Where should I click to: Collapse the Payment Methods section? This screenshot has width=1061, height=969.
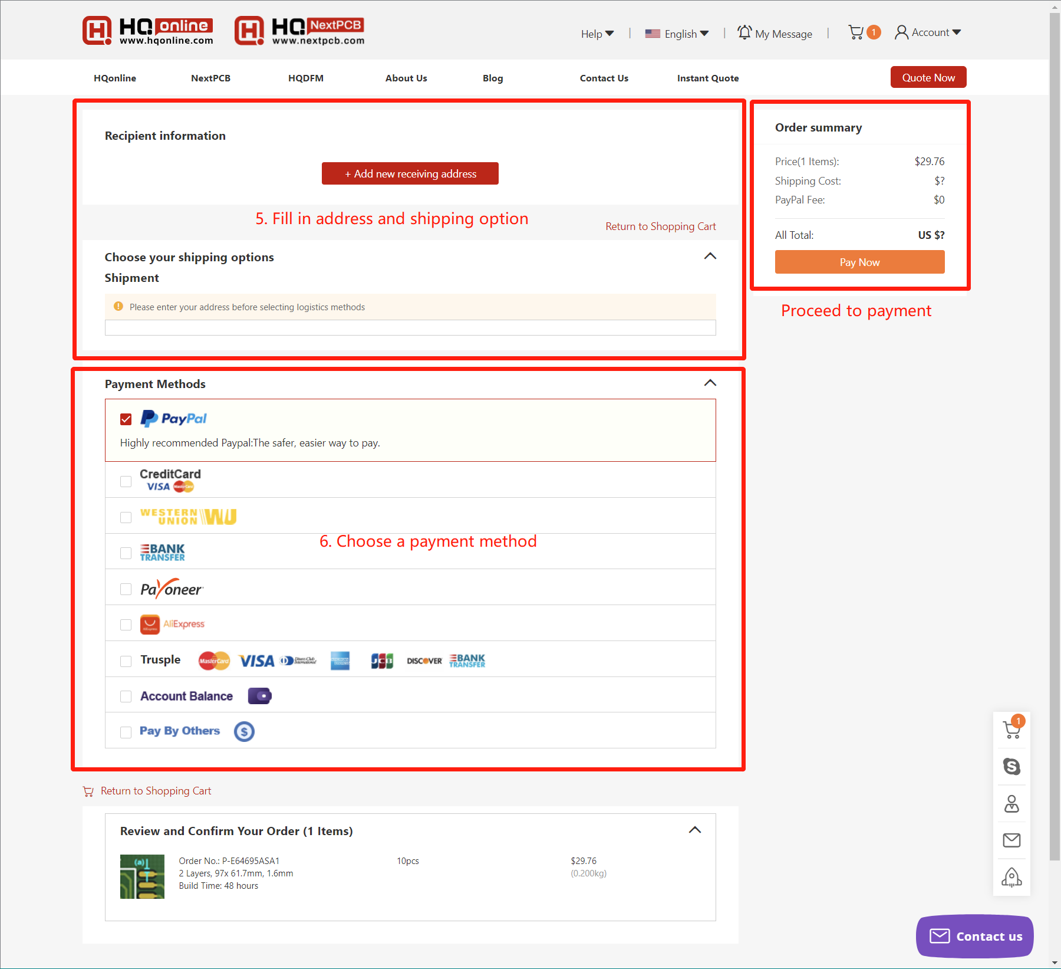(x=710, y=383)
